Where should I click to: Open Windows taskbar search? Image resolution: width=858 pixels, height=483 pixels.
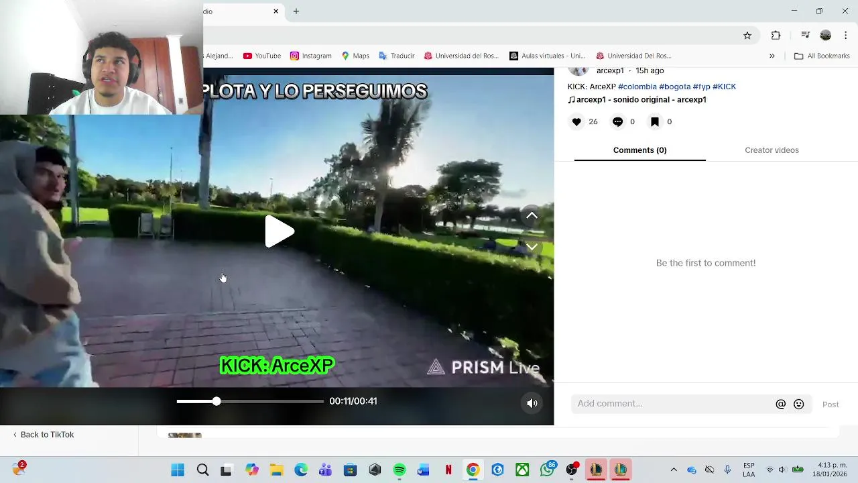pyautogui.click(x=202, y=470)
